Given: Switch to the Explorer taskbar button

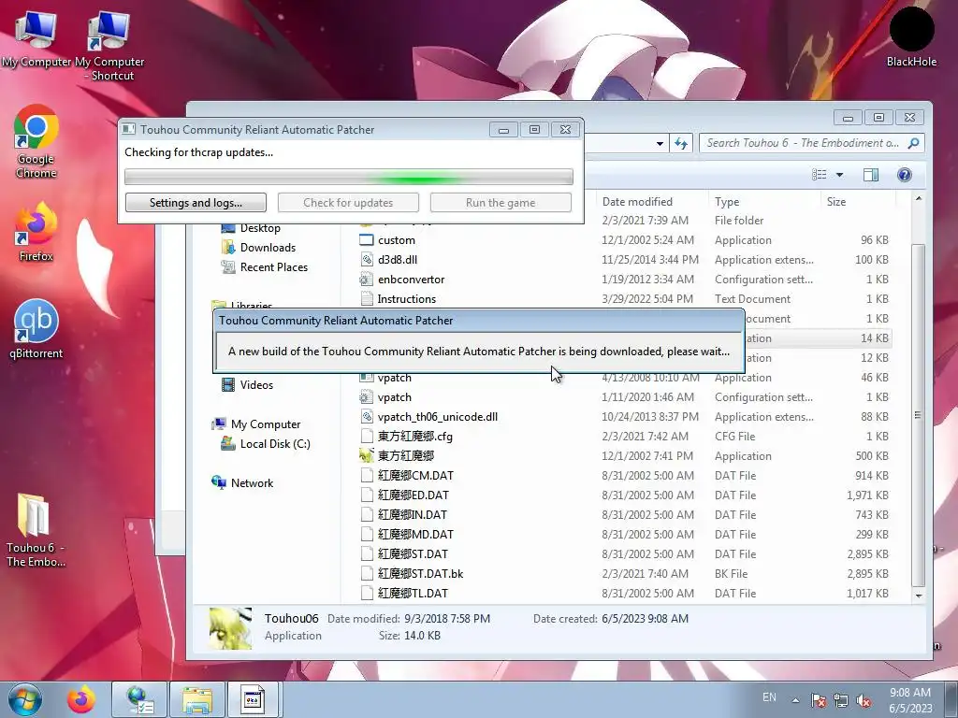Looking at the screenshot, I should point(196,699).
